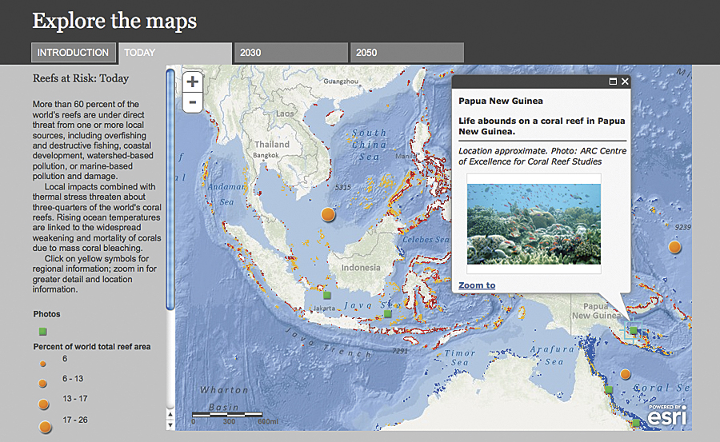Click the scrollbar down arrow

(170, 425)
